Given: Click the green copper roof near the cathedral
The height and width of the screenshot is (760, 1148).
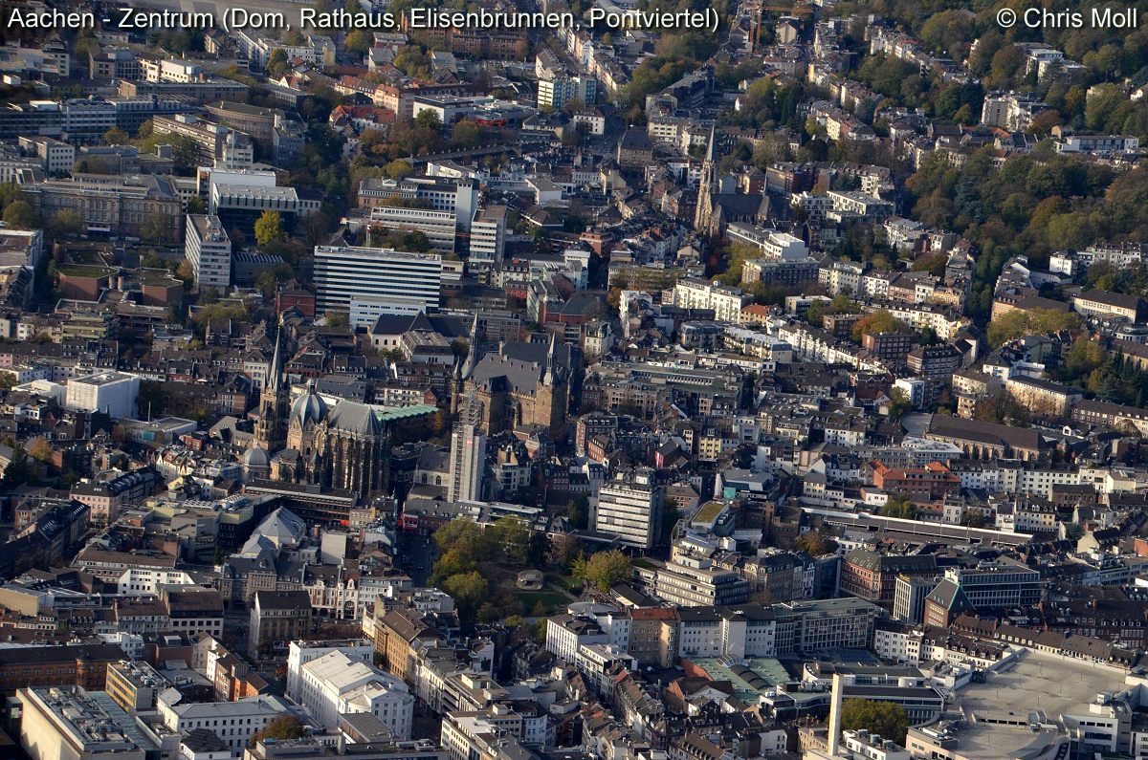Looking at the screenshot, I should point(404,413).
